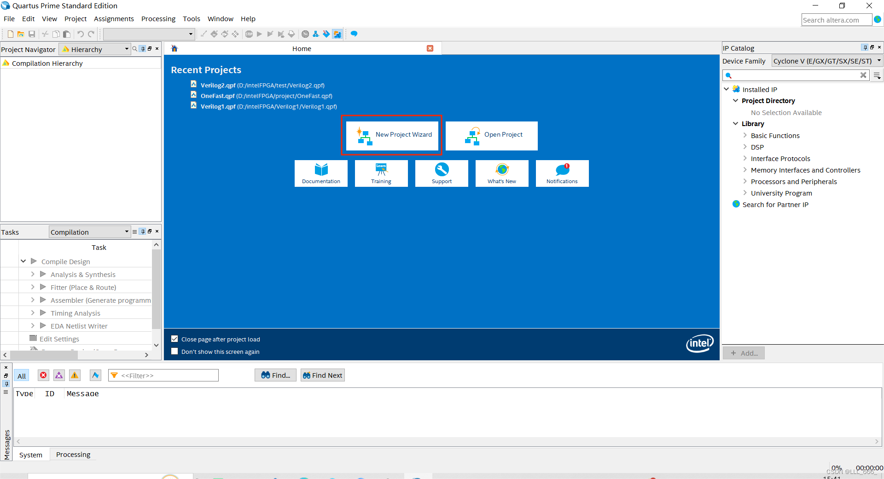Open the Training tile

tap(381, 173)
